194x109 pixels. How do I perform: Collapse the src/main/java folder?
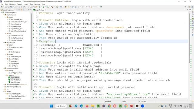(3, 15)
